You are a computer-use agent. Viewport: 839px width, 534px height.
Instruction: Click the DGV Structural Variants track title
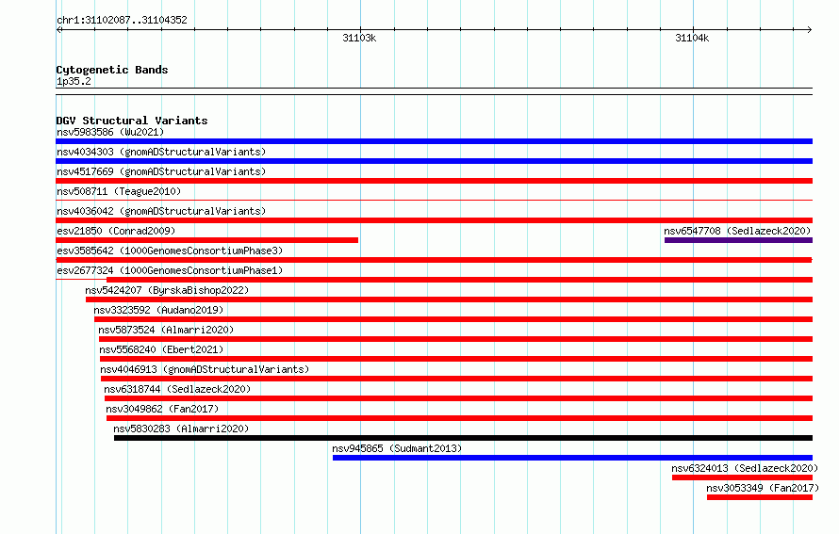132,121
